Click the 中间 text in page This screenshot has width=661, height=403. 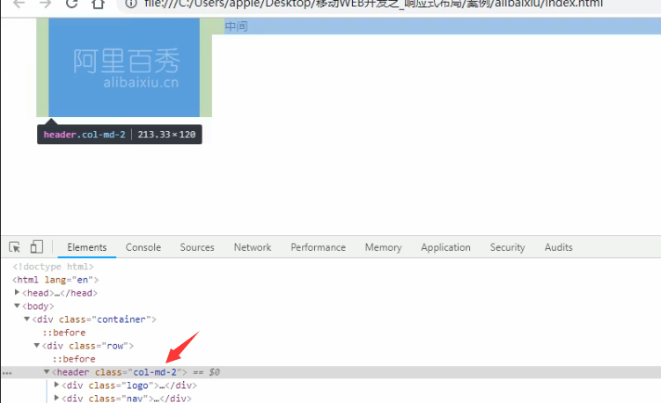(236, 26)
